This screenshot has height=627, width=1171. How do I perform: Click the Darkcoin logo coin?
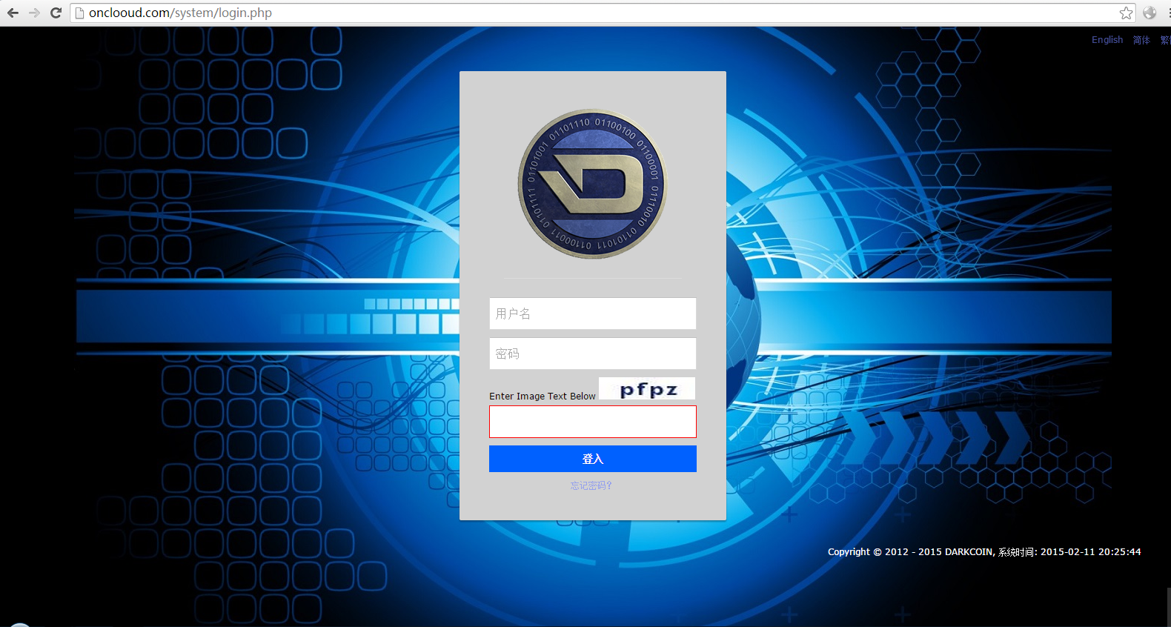click(592, 184)
